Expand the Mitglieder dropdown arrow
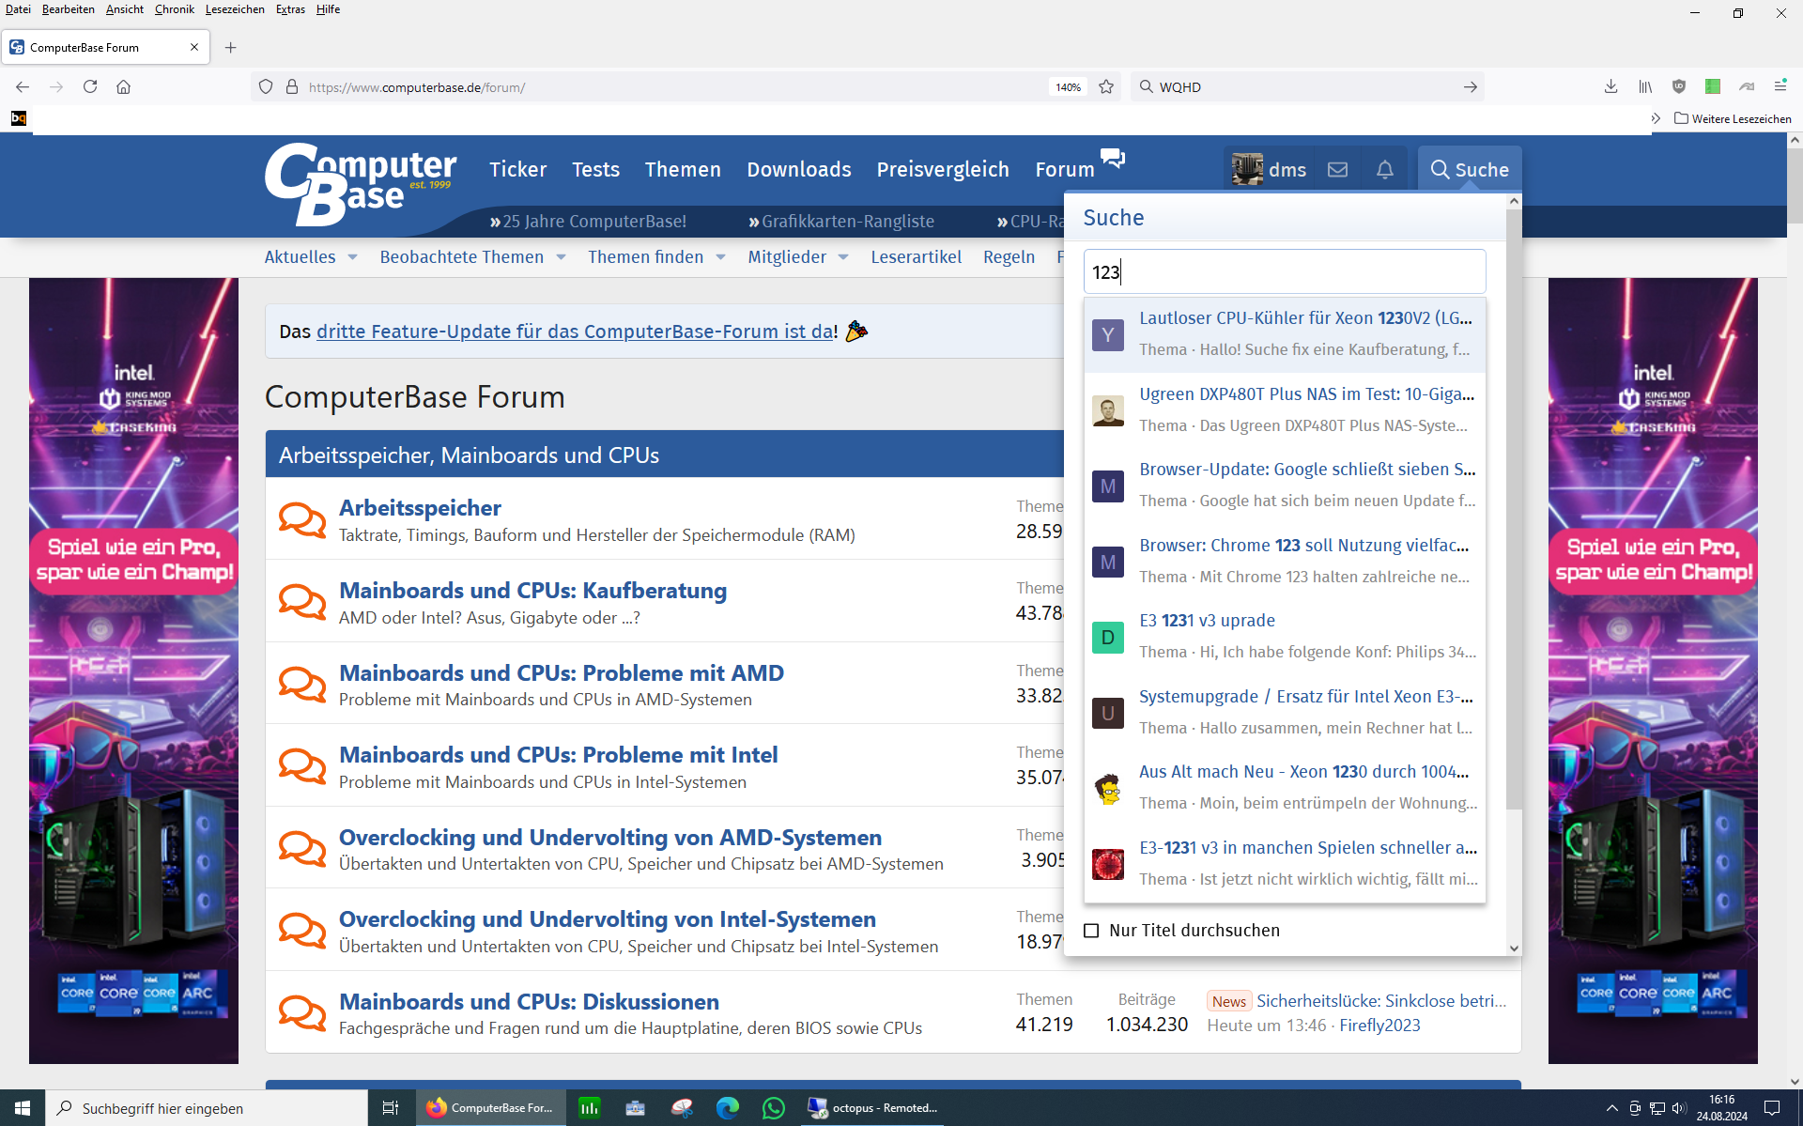 [x=843, y=257]
